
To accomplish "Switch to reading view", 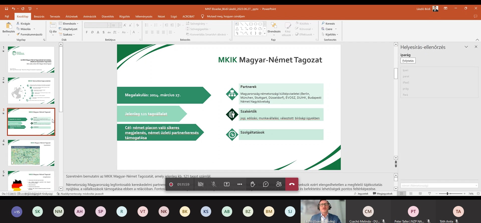I will point(420,194).
